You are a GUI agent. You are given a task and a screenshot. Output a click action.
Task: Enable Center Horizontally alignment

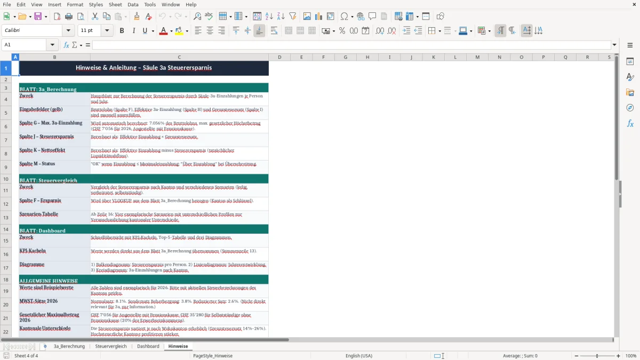210,31
